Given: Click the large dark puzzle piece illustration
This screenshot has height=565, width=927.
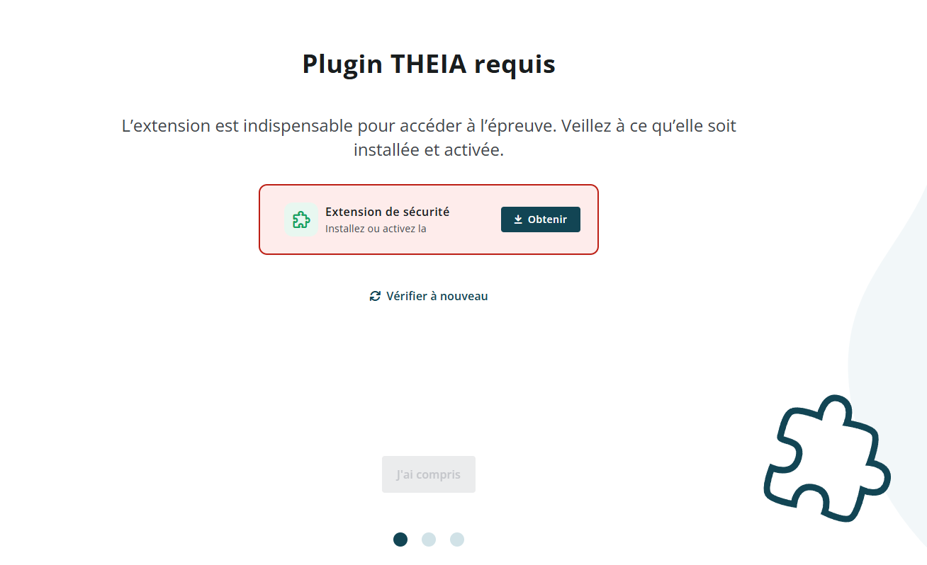Looking at the screenshot, I should coord(826,459).
